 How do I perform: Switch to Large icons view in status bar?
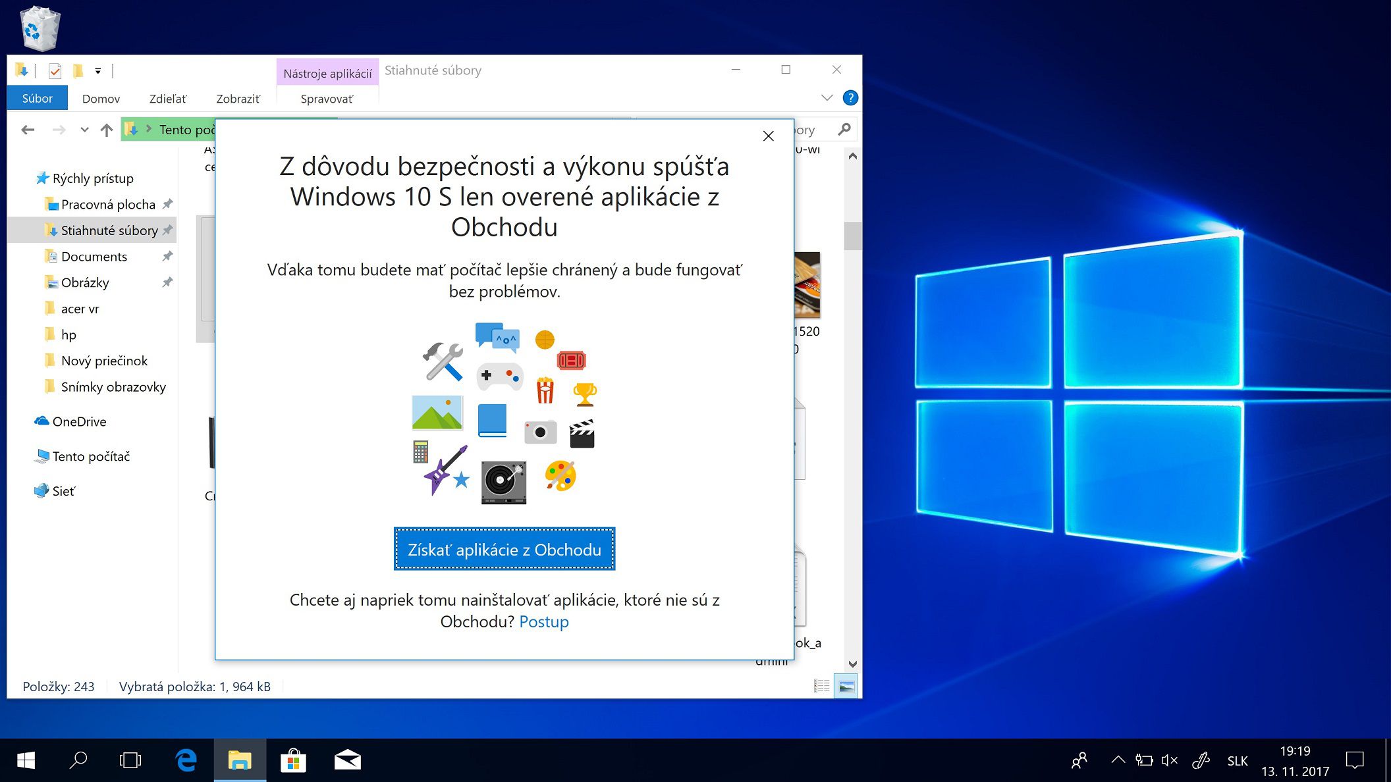coord(846,686)
